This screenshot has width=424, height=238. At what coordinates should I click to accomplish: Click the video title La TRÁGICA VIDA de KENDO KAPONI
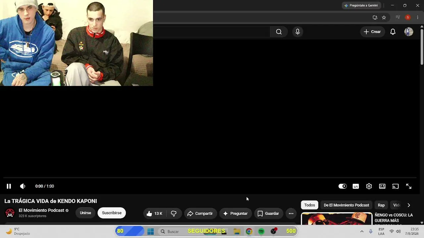51,201
